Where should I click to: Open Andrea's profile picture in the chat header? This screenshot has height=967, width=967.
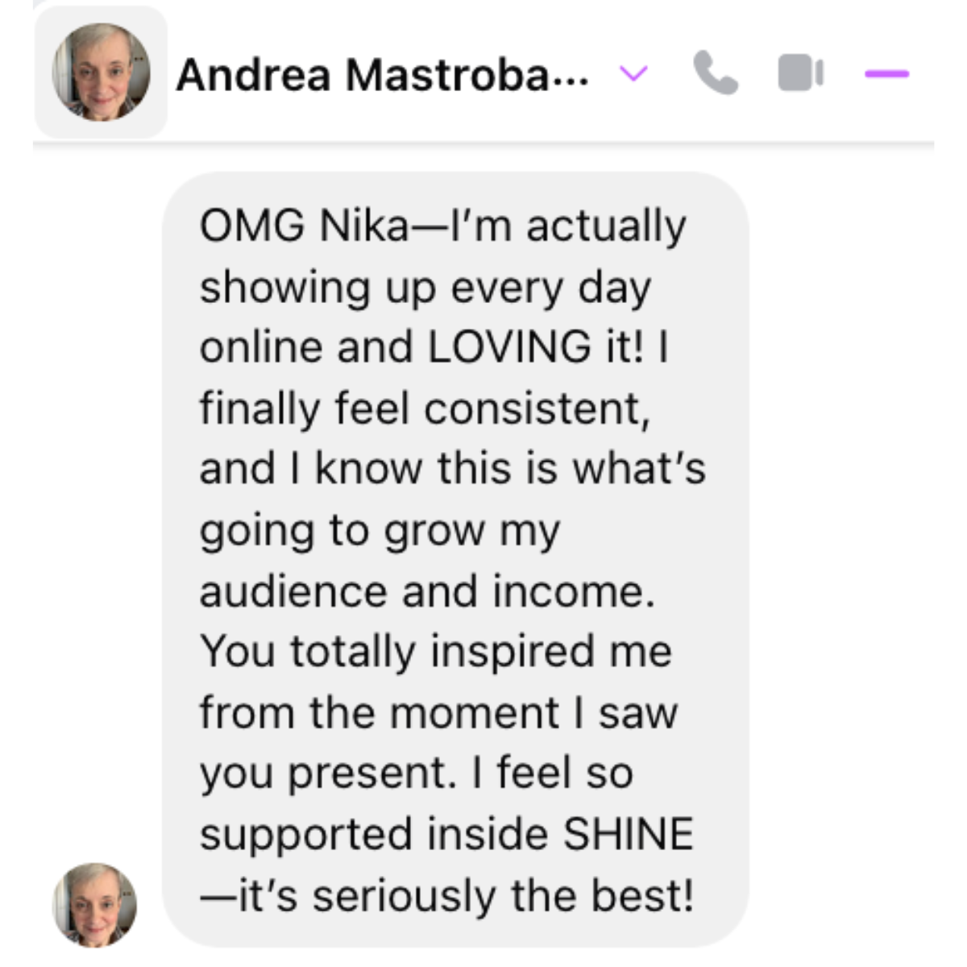point(102,73)
